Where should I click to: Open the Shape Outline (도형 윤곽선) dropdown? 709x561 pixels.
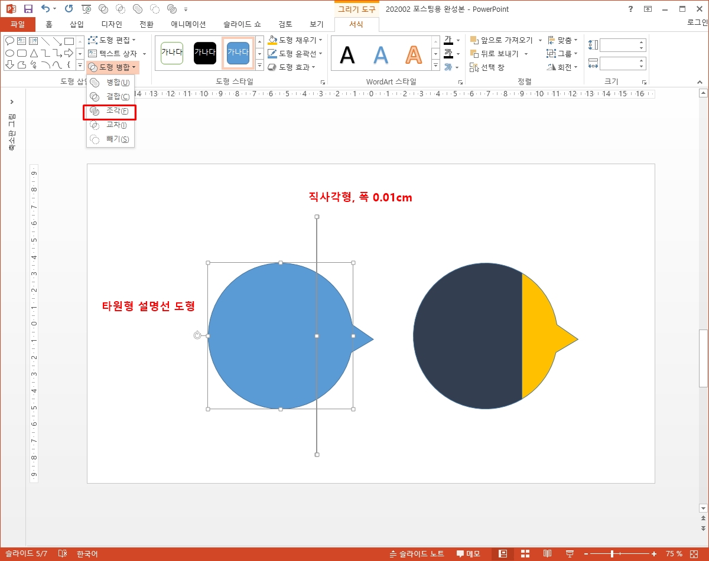pos(295,54)
